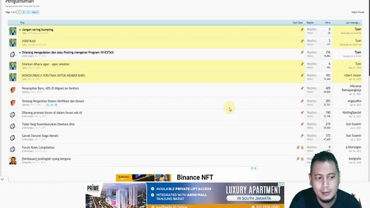The image size is (370, 208).
Task: Click the lock icon on Forum Rules Compilation row
Action: tap(302, 147)
